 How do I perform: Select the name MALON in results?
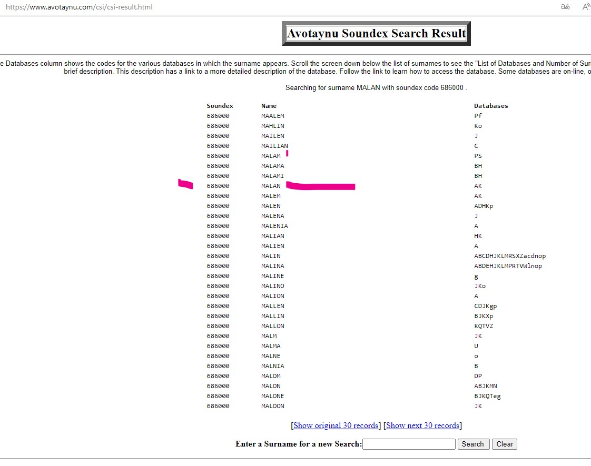(271, 386)
